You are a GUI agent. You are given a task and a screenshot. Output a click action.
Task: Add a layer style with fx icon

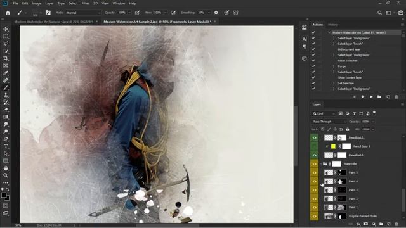pyautogui.click(x=358, y=224)
